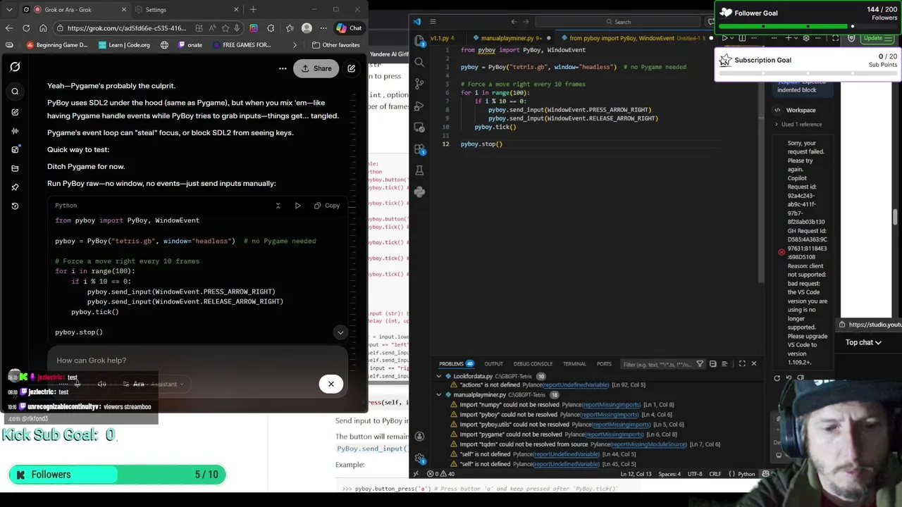The width and height of the screenshot is (902, 507).
Task: Open Grok projects folder sidebar icon
Action: tap(15, 168)
